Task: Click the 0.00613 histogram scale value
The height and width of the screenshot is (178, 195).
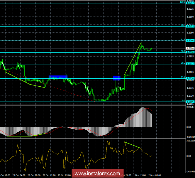Action: [191, 107]
